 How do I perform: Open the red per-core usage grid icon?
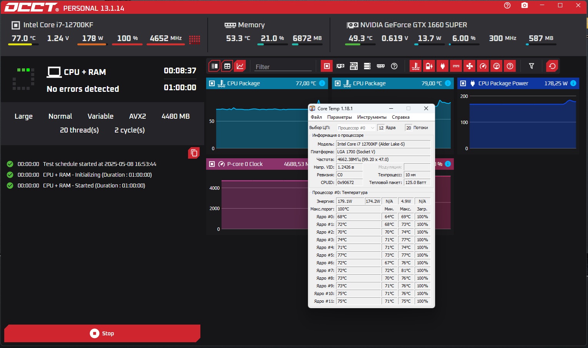pos(195,39)
